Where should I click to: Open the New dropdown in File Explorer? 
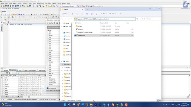(65, 14)
